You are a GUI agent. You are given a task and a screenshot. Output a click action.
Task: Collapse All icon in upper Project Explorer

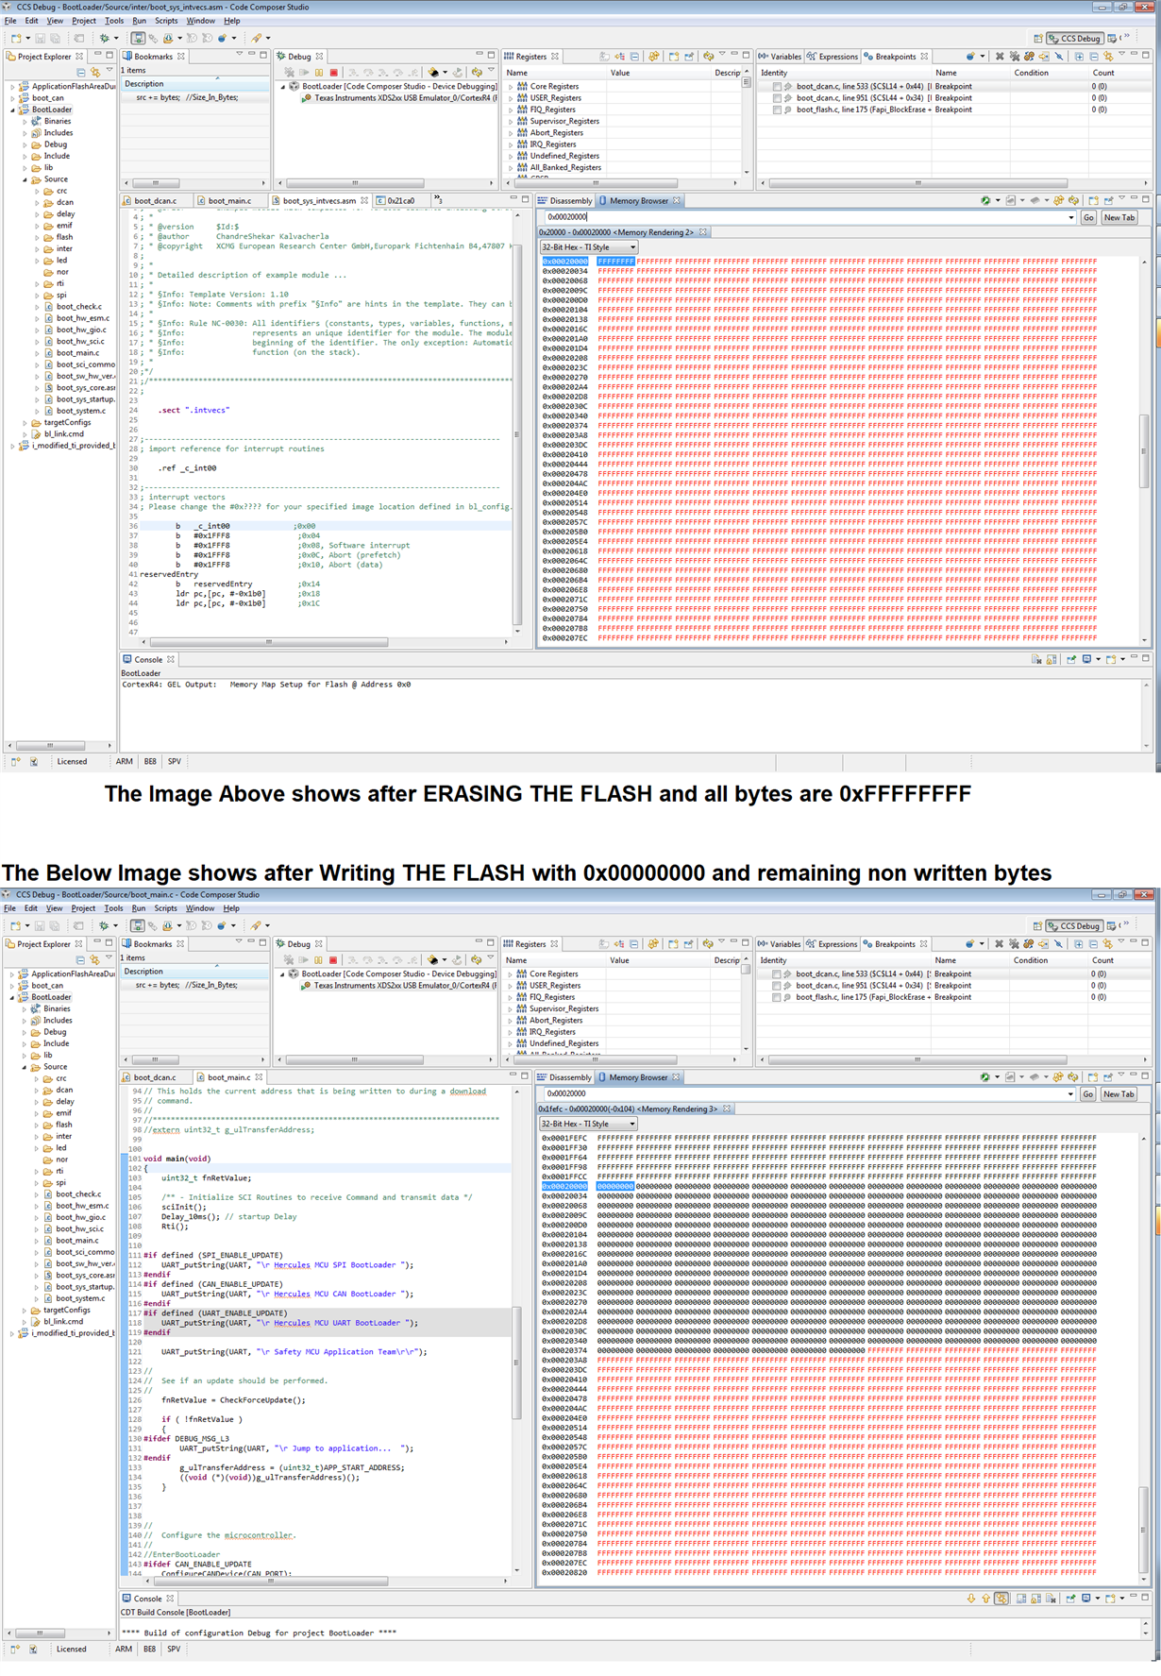[81, 72]
